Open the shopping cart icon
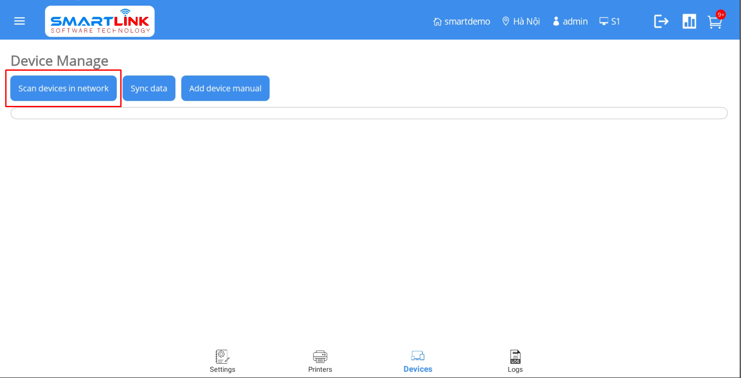Image resolution: width=741 pixels, height=378 pixels. tap(714, 23)
